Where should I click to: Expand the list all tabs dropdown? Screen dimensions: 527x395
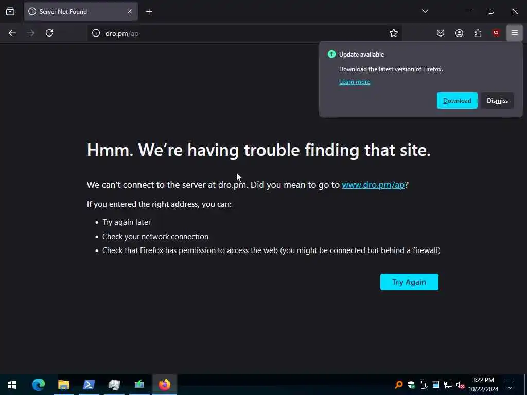click(425, 11)
